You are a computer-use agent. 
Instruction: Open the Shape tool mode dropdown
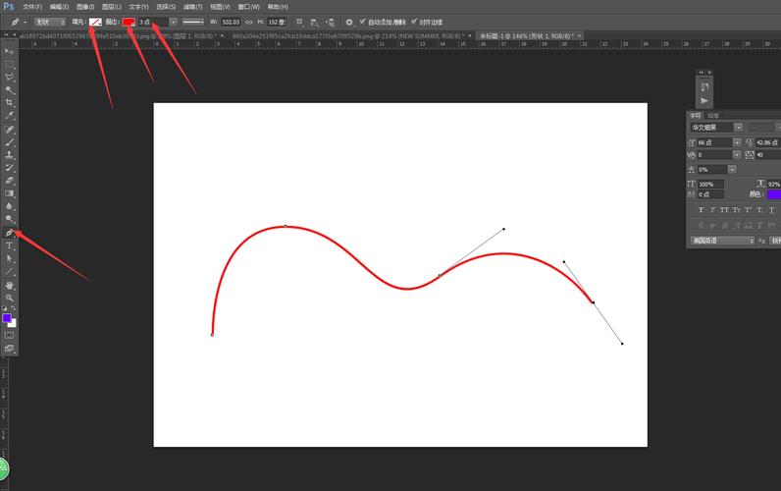[50, 22]
